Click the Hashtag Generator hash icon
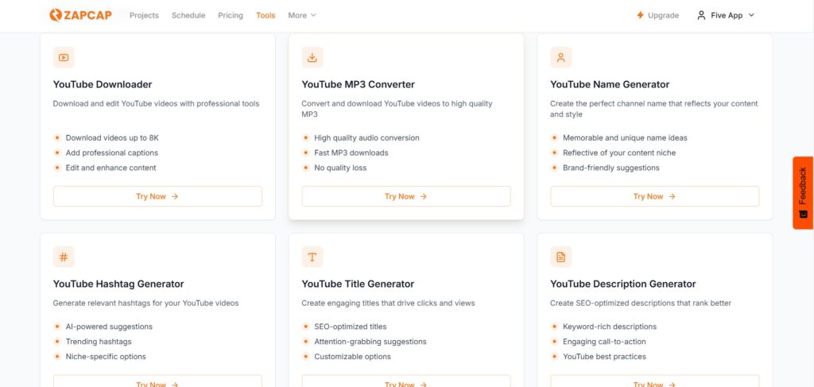814x387 pixels. (x=64, y=257)
